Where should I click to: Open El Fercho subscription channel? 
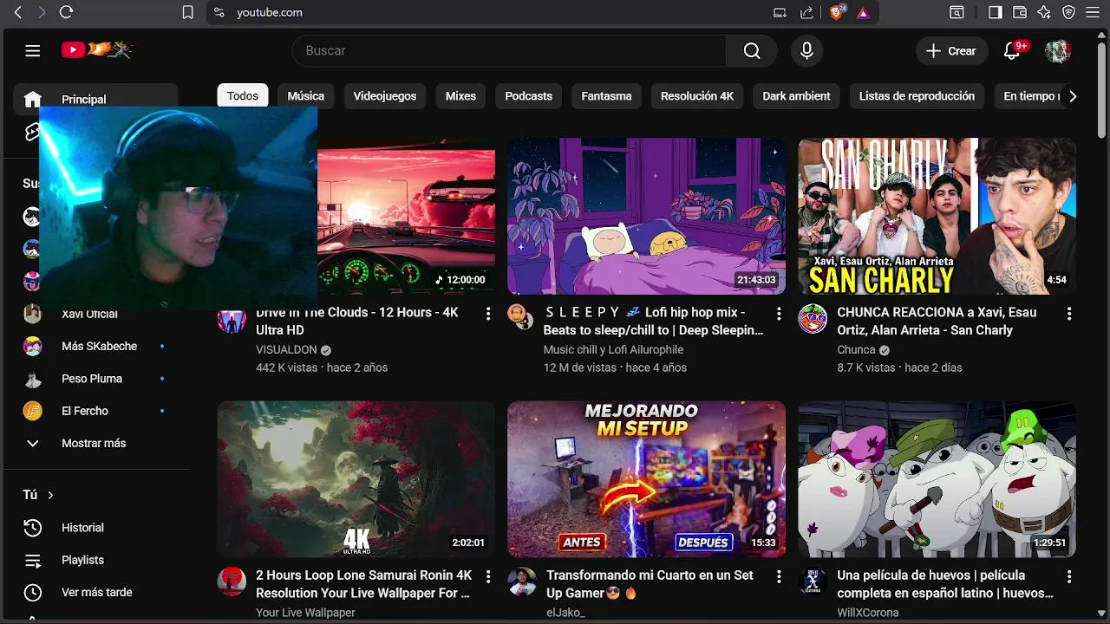[x=95, y=411]
